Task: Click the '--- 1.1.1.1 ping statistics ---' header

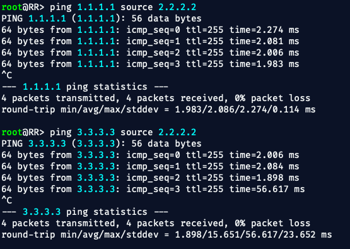Action: pos(85,87)
